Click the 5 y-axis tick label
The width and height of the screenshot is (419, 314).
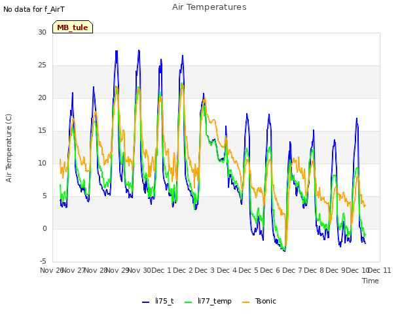click(45, 196)
